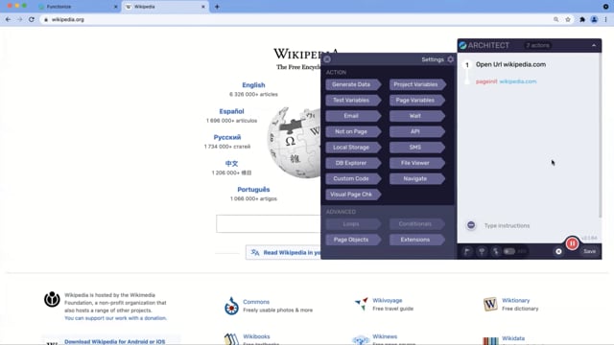Bookmark this page with the star icon
Image resolution: width=614 pixels, height=345 pixels.
pos(568,19)
